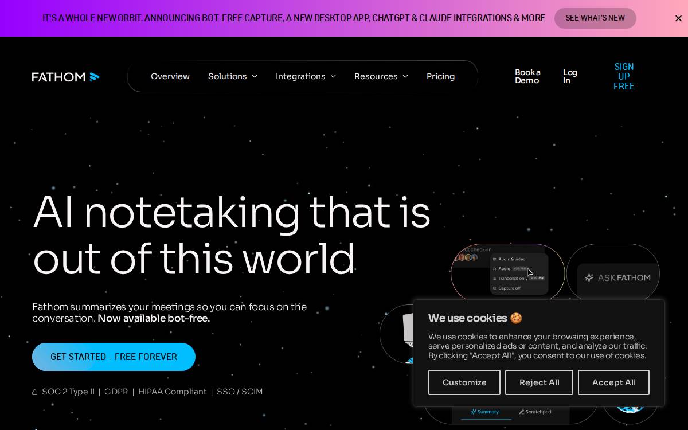Screen dimensions: 688x430
Task: Select "Capture off" option
Action: 506,288
